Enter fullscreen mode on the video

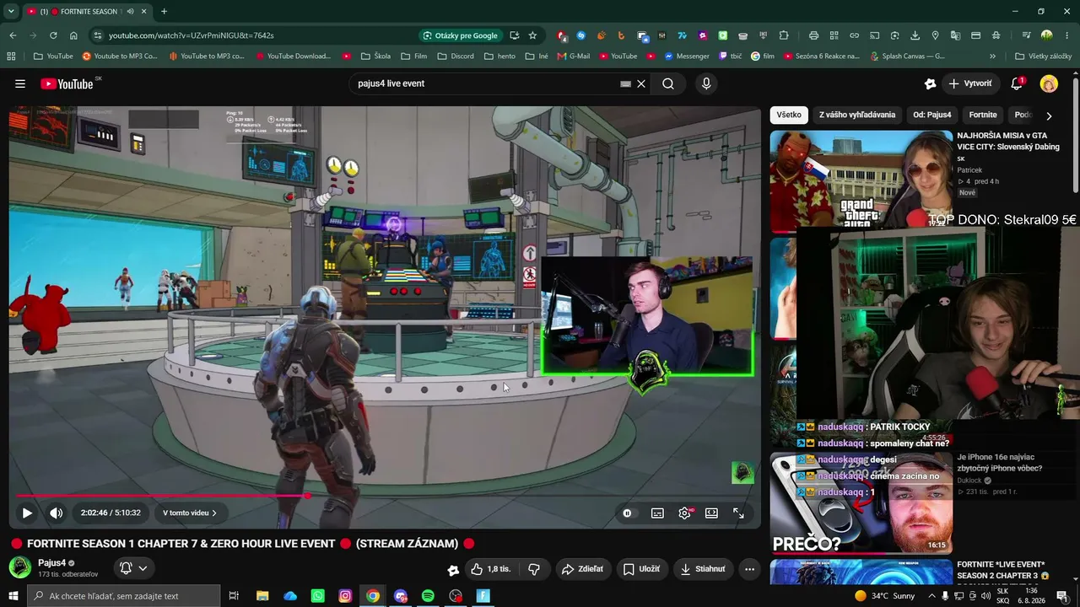point(738,513)
